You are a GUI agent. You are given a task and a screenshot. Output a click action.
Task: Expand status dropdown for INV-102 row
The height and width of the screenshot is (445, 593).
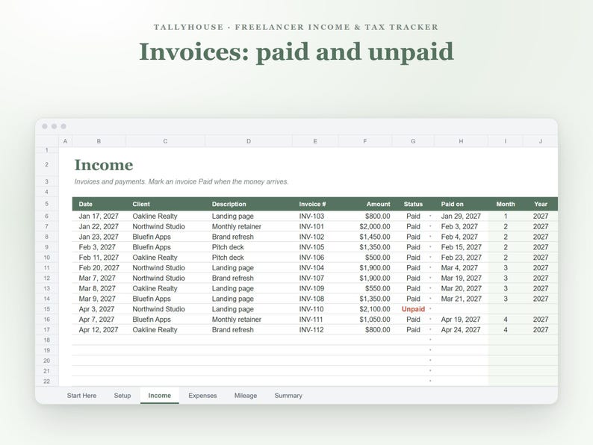pos(430,236)
